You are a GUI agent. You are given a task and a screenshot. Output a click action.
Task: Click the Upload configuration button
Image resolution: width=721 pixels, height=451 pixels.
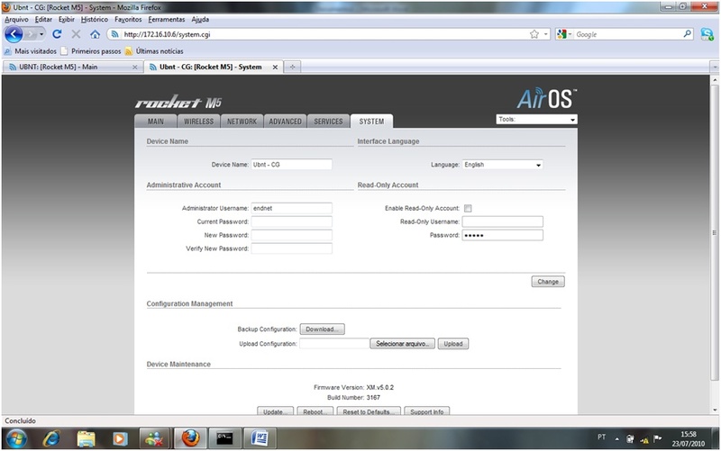(453, 344)
